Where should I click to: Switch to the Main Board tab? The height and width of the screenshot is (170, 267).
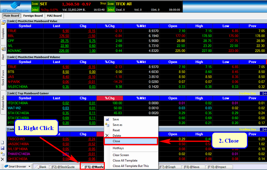(x=11, y=16)
